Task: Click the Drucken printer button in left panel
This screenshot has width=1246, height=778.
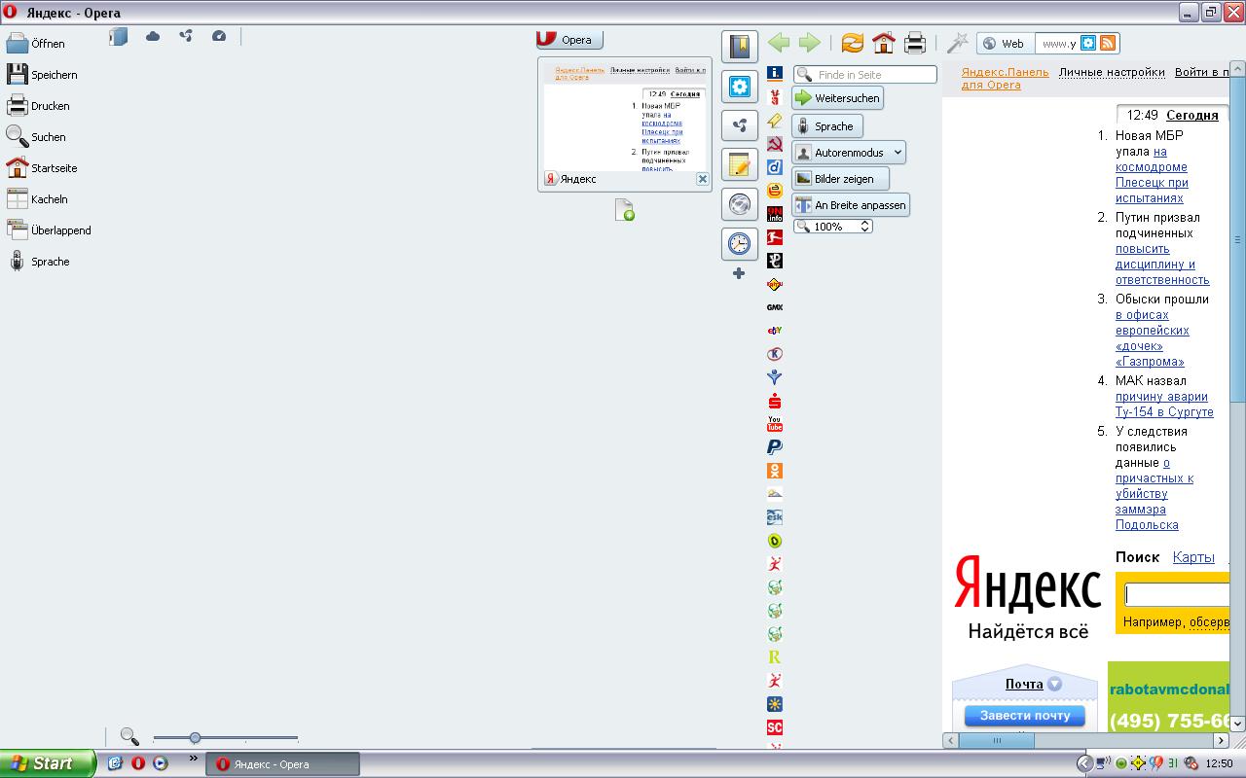Action: [37, 105]
